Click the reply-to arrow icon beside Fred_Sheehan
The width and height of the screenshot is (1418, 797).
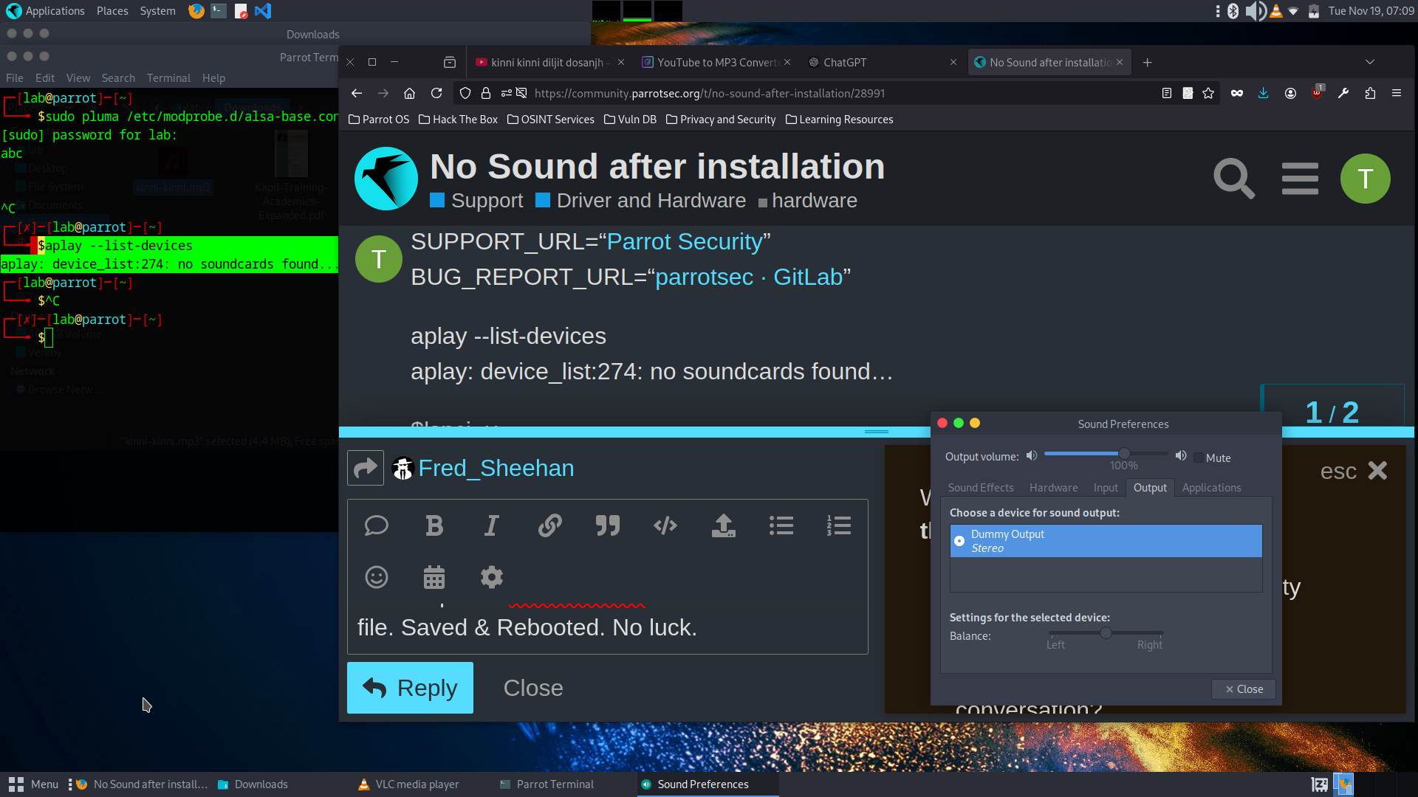coord(366,468)
